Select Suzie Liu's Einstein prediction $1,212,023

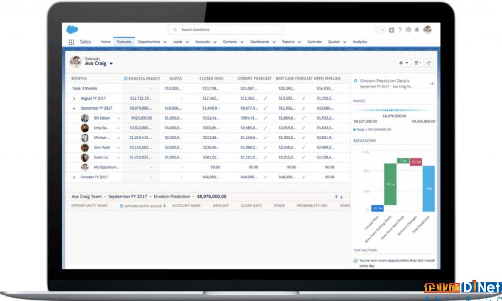tap(141, 157)
